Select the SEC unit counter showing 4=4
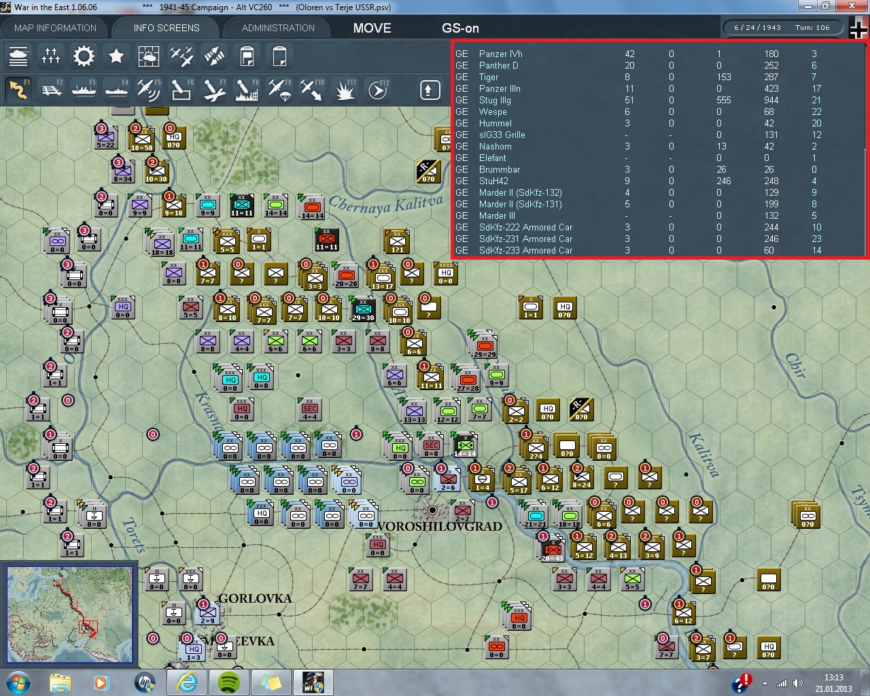The height and width of the screenshot is (696, 870). (309, 409)
